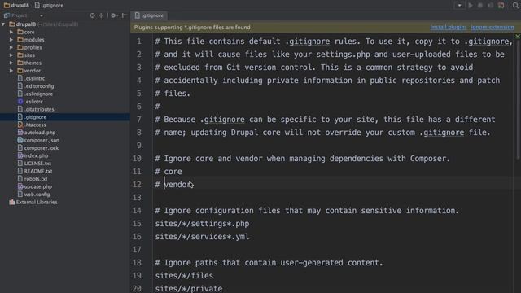This screenshot has width=521, height=293.
Task: Expand the themes folder
Action: (x=11, y=63)
